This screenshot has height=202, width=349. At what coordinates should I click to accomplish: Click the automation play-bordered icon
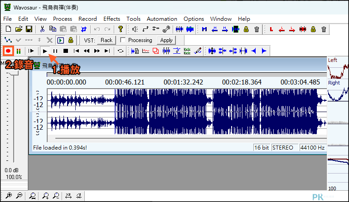coord(60,40)
